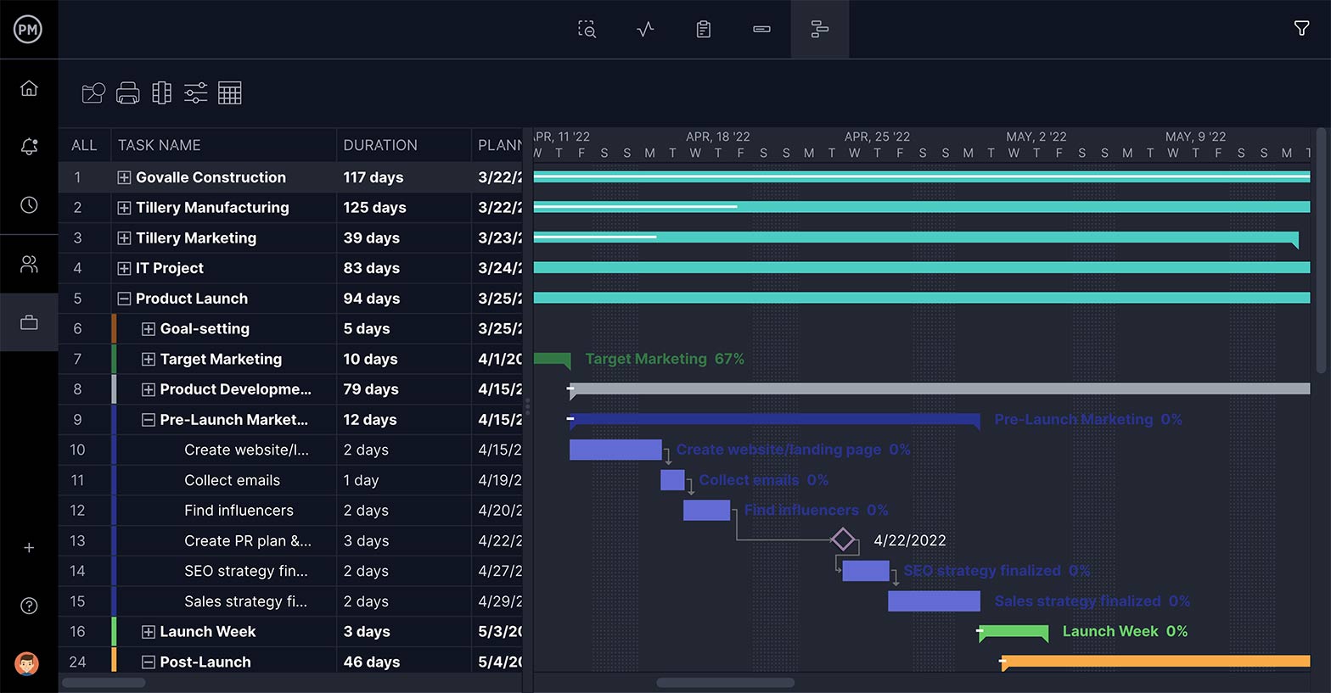Image resolution: width=1331 pixels, height=693 pixels.
Task: Click the milestone diamond dated 4/22/2022
Action: pyautogui.click(x=843, y=539)
